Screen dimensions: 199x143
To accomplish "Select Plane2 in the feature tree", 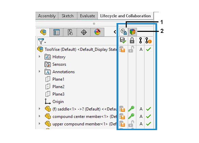I will 58,87.
